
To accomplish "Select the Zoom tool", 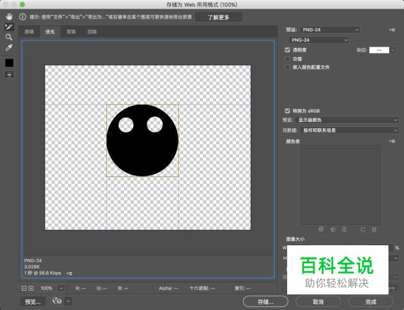I will coord(9,37).
